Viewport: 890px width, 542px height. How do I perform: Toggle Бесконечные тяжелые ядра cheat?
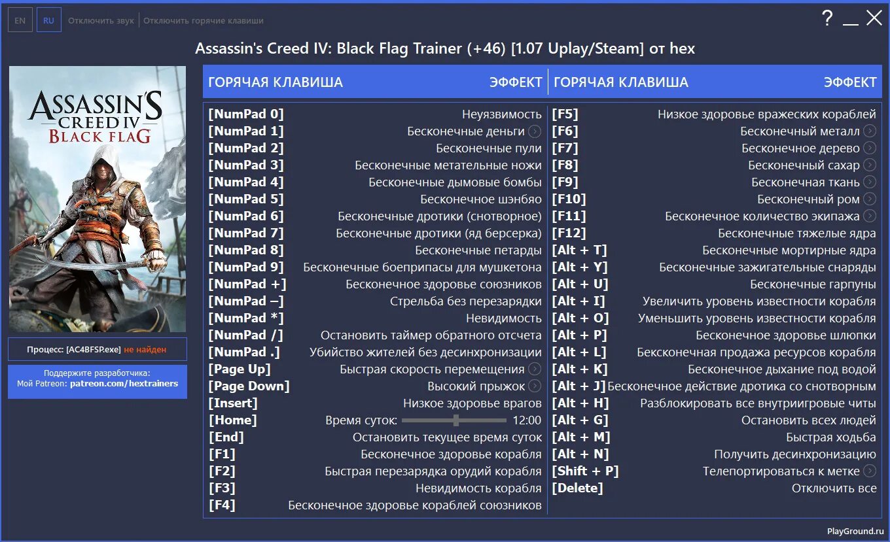[797, 233]
